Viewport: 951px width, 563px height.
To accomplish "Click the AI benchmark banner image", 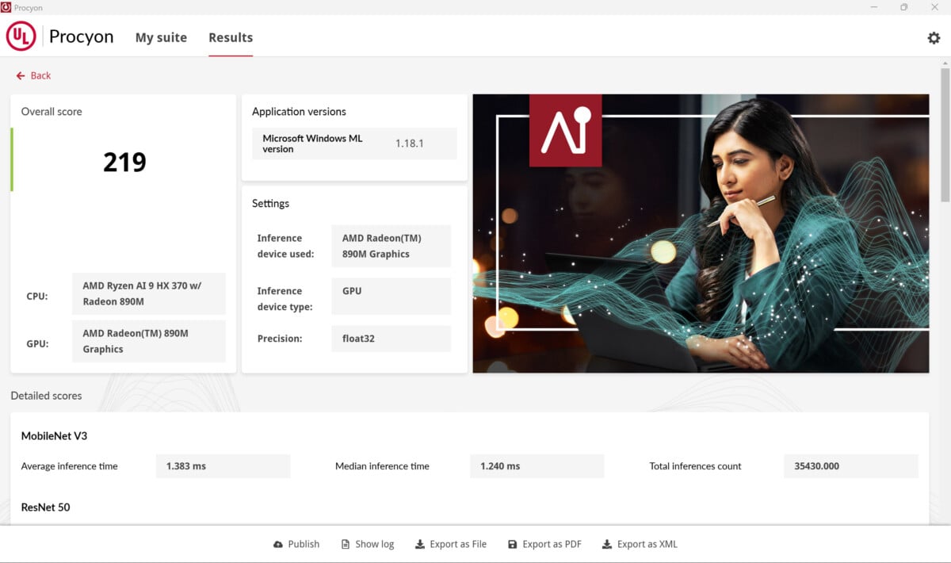I will pyautogui.click(x=701, y=233).
